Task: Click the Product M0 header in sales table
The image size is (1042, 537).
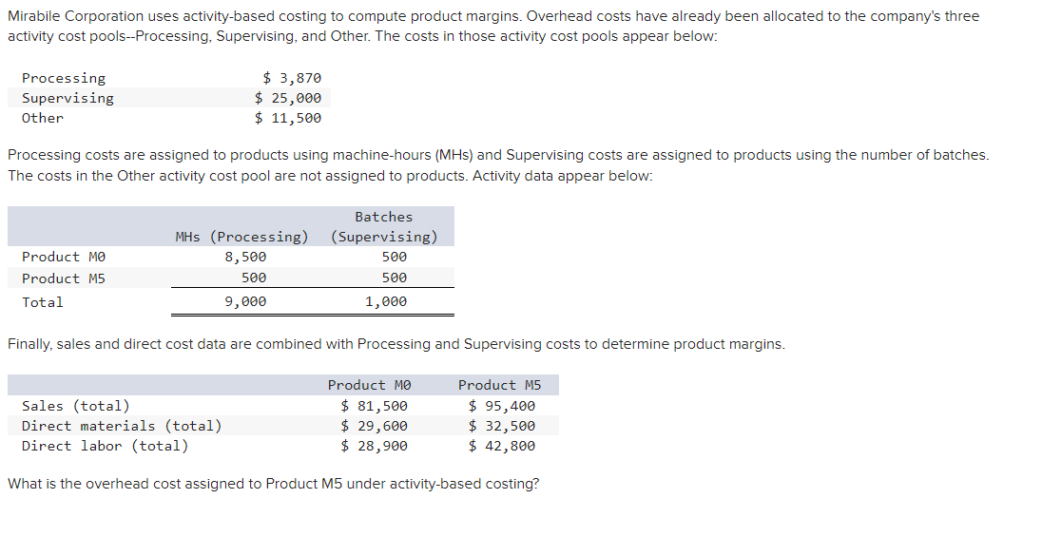Action: 370,385
